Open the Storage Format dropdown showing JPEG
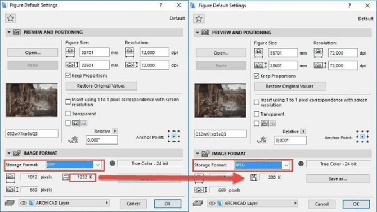377x212 pixels. 262,165
